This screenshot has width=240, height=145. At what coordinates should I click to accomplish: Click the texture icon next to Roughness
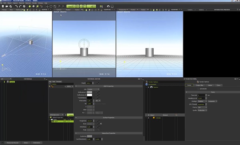[98, 121]
